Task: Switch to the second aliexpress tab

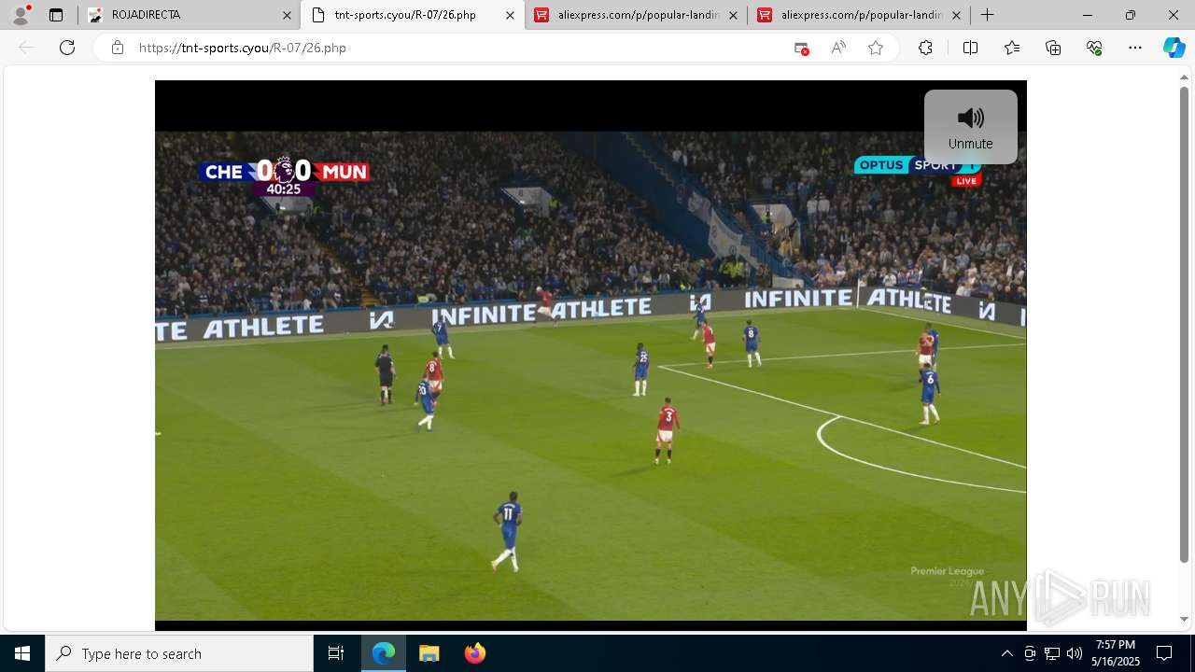Action: [859, 15]
